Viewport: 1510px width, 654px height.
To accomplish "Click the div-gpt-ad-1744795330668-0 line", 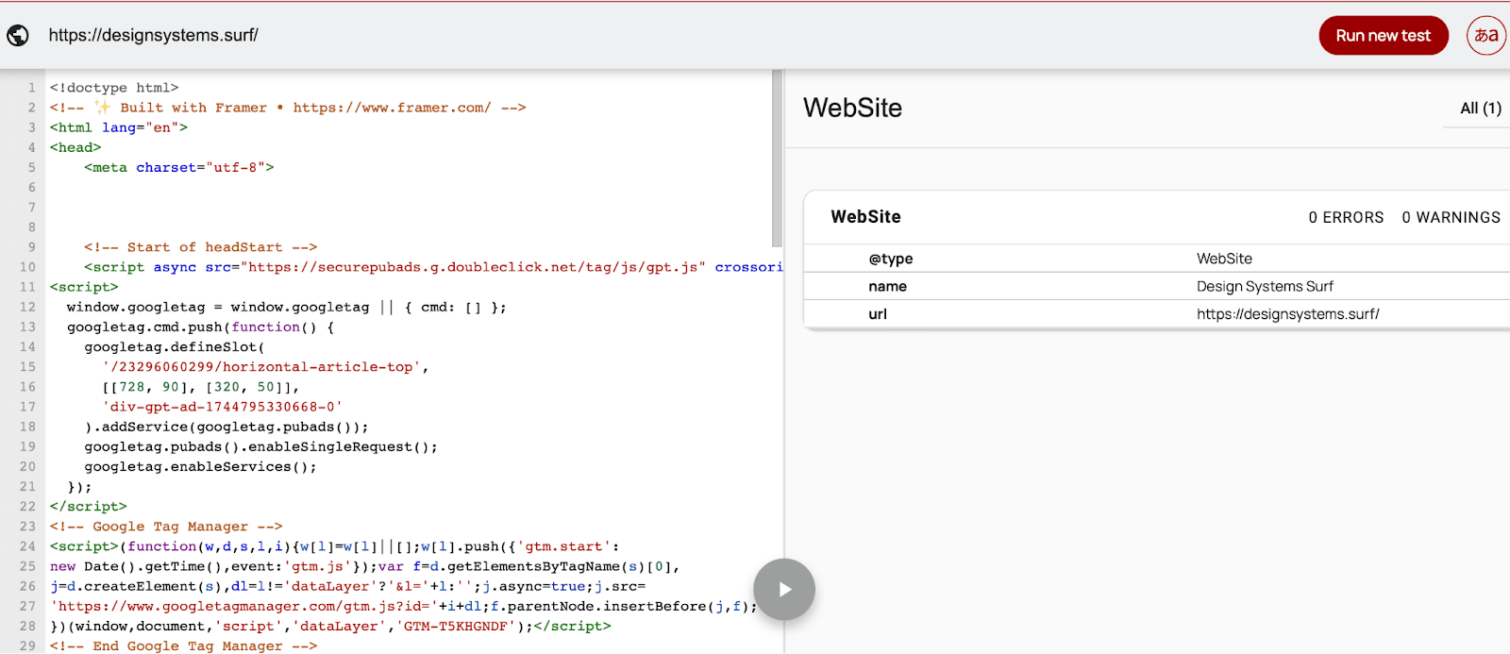I will (222, 407).
